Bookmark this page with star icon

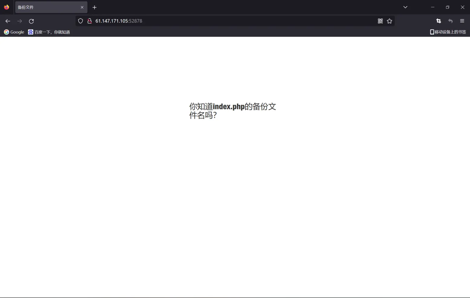[x=390, y=21]
